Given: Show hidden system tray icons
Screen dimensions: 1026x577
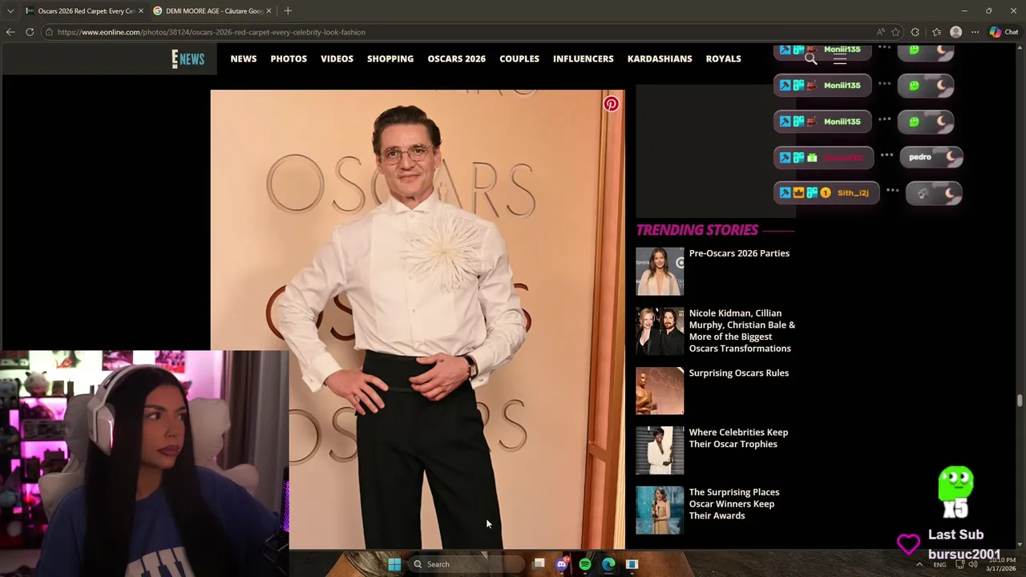Looking at the screenshot, I should click(919, 564).
